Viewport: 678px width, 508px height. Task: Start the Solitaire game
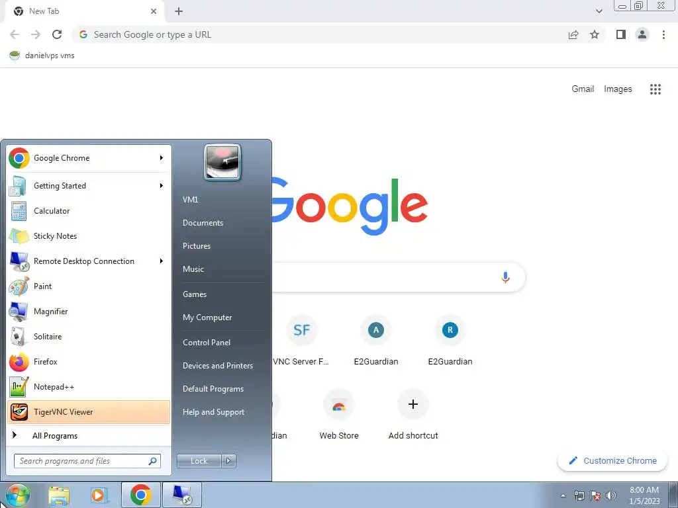point(89,336)
